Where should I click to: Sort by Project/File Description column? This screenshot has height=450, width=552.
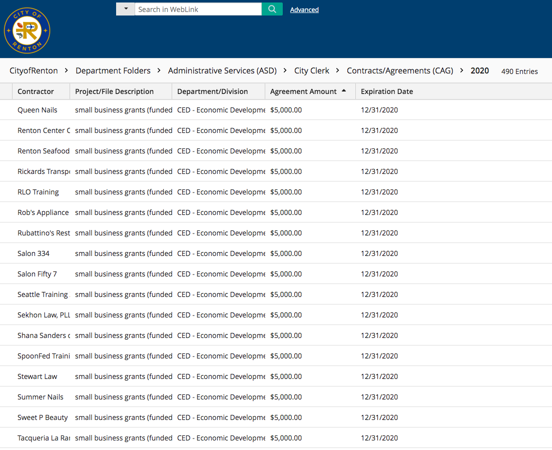(114, 91)
